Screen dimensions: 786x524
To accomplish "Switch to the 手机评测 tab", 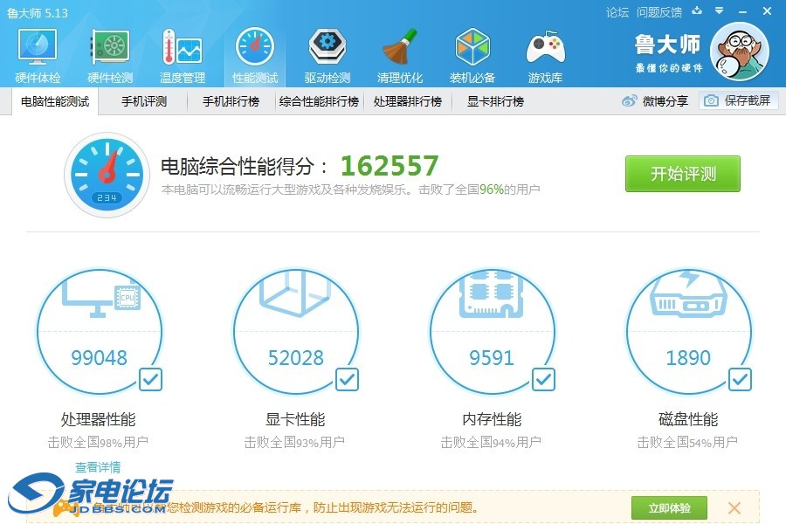I will coord(144,101).
